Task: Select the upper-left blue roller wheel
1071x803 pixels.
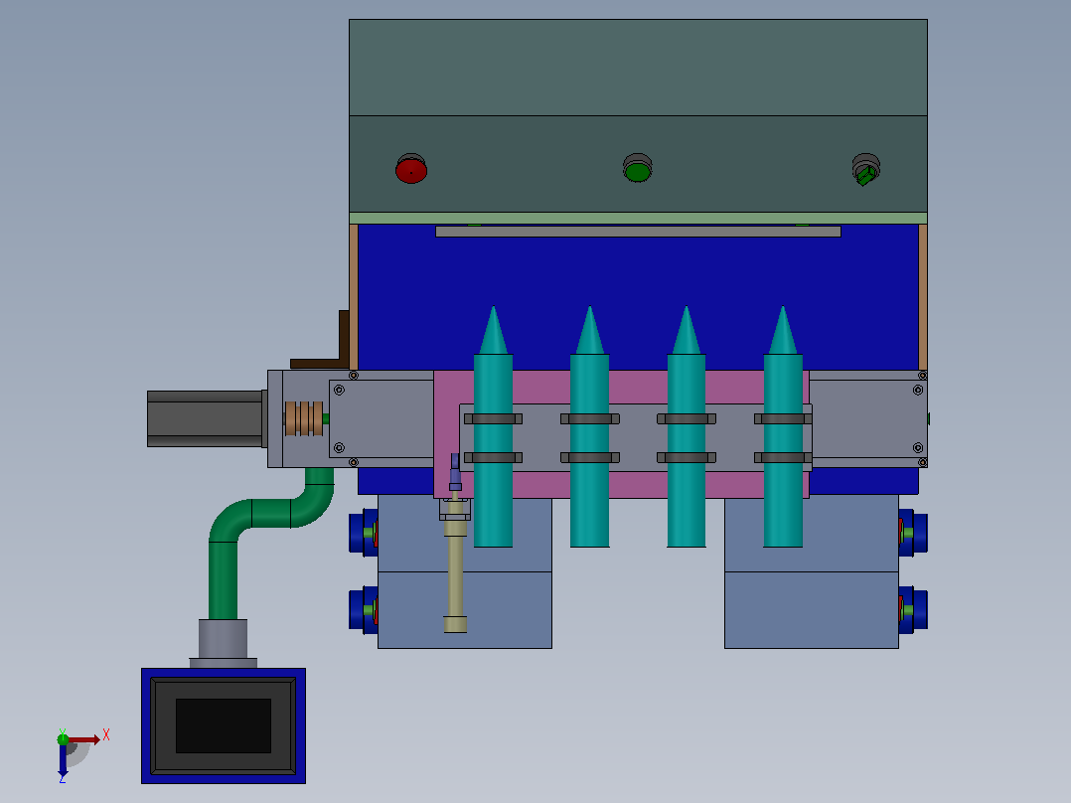Action: [x=364, y=533]
